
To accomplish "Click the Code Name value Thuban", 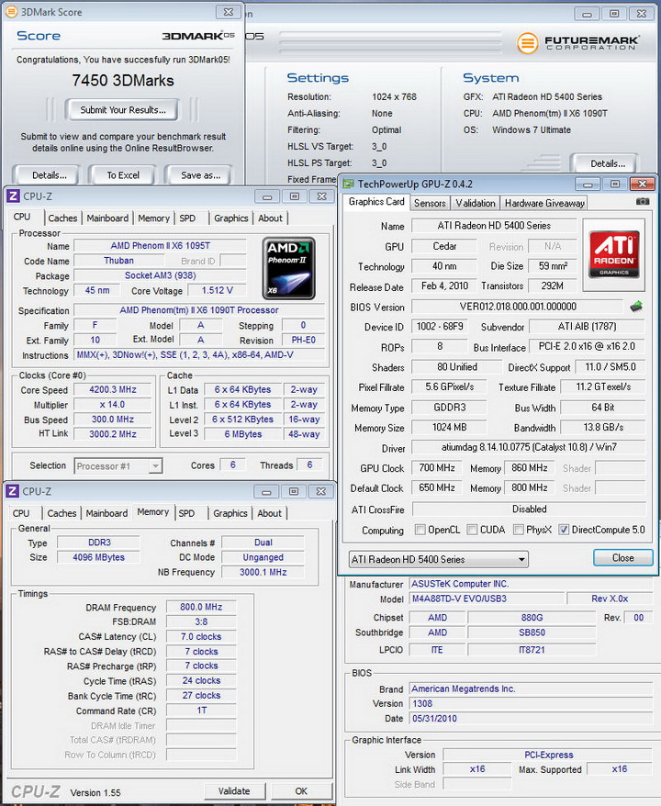I will pos(118,261).
